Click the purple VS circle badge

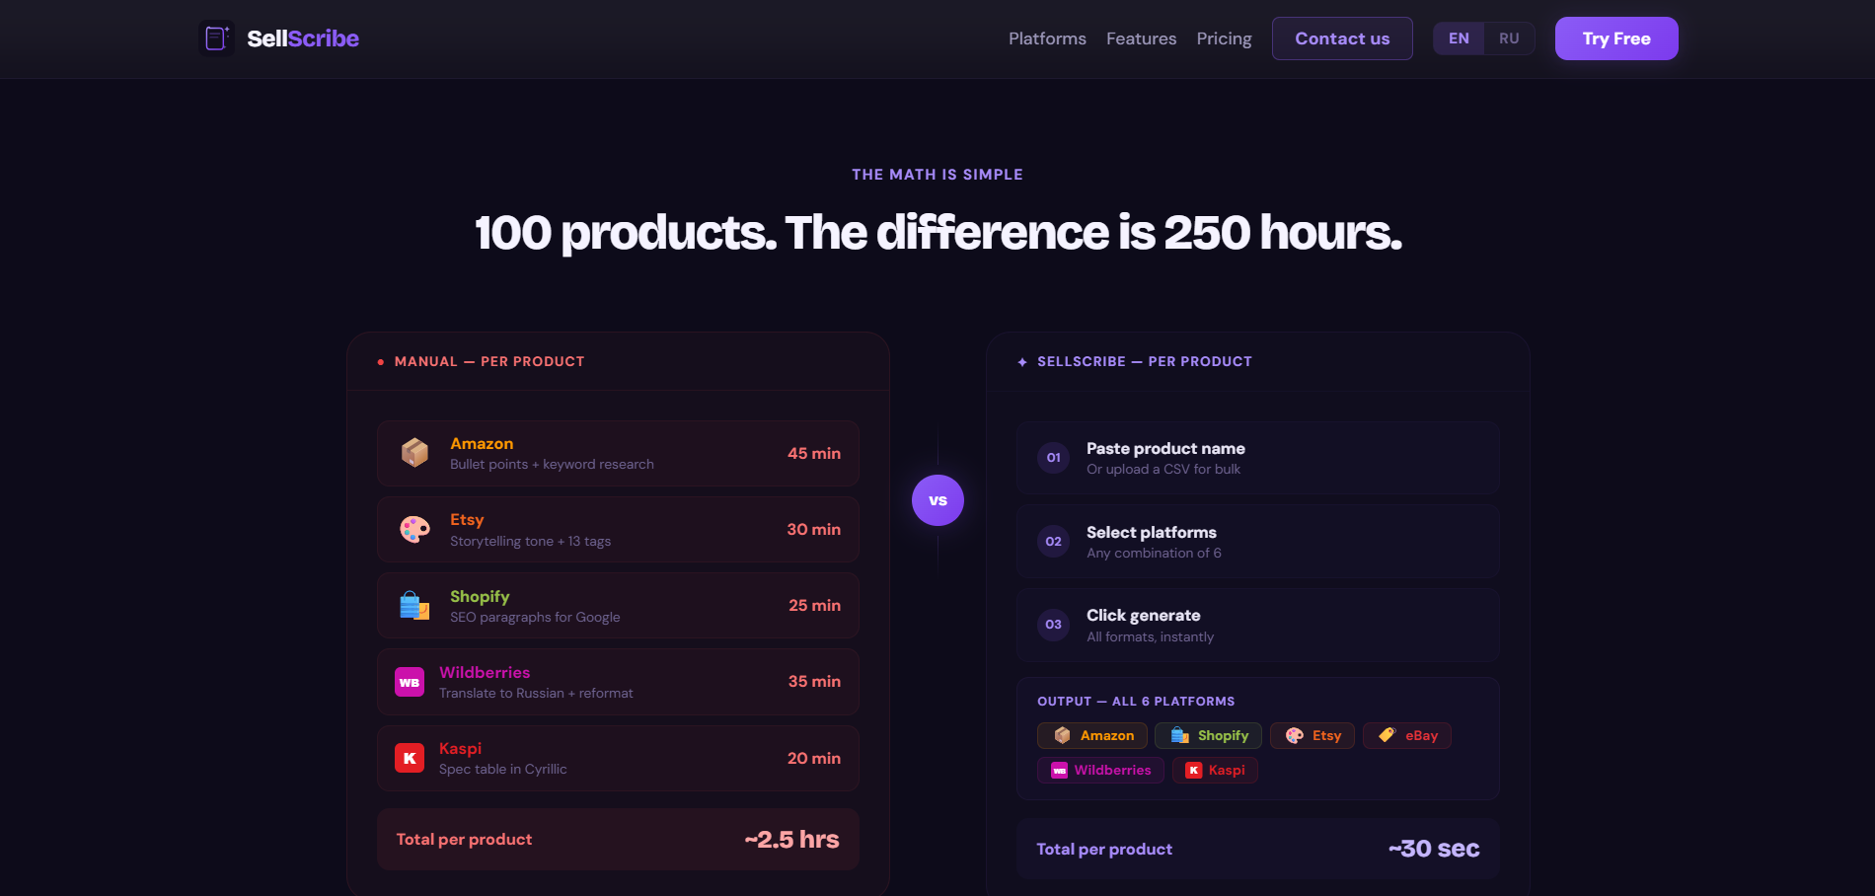tap(937, 500)
